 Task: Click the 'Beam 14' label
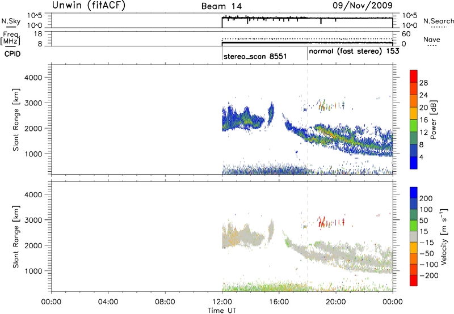click(x=221, y=6)
